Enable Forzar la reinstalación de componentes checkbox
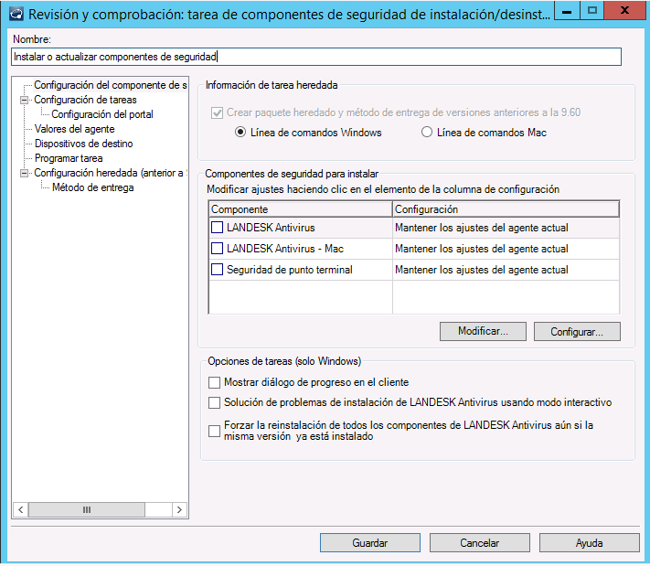The width and height of the screenshot is (650, 566). (x=215, y=431)
